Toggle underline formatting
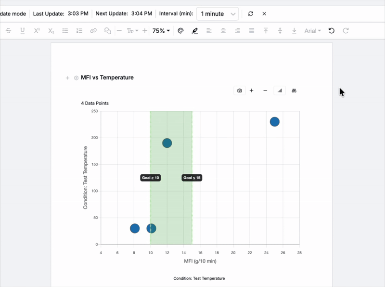This screenshot has width=385, height=287. 22,31
